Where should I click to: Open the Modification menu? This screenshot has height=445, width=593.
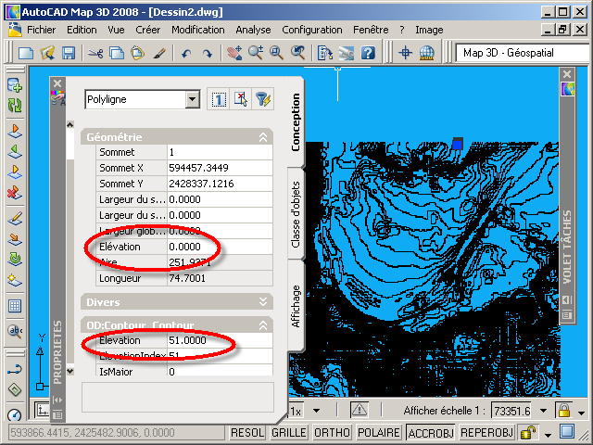(x=197, y=30)
